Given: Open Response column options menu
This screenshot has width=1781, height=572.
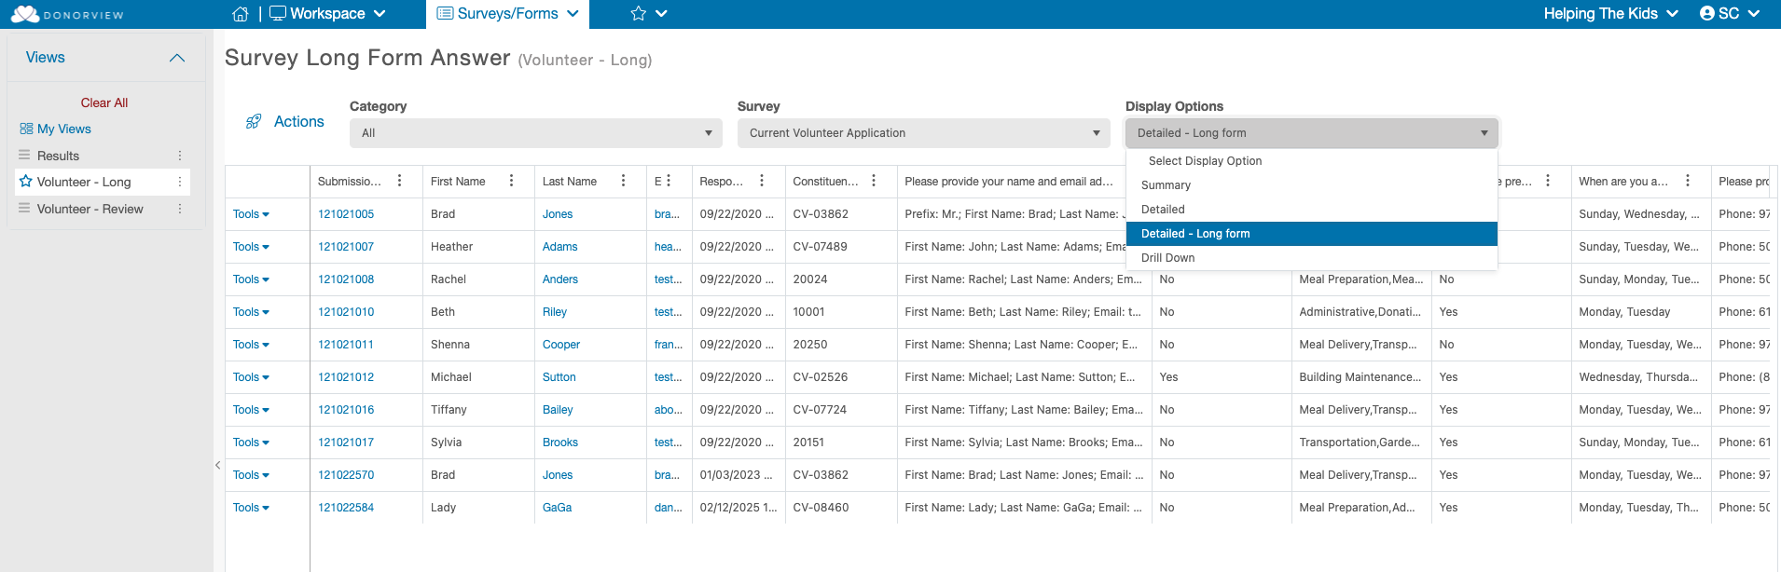Looking at the screenshot, I should click(762, 181).
